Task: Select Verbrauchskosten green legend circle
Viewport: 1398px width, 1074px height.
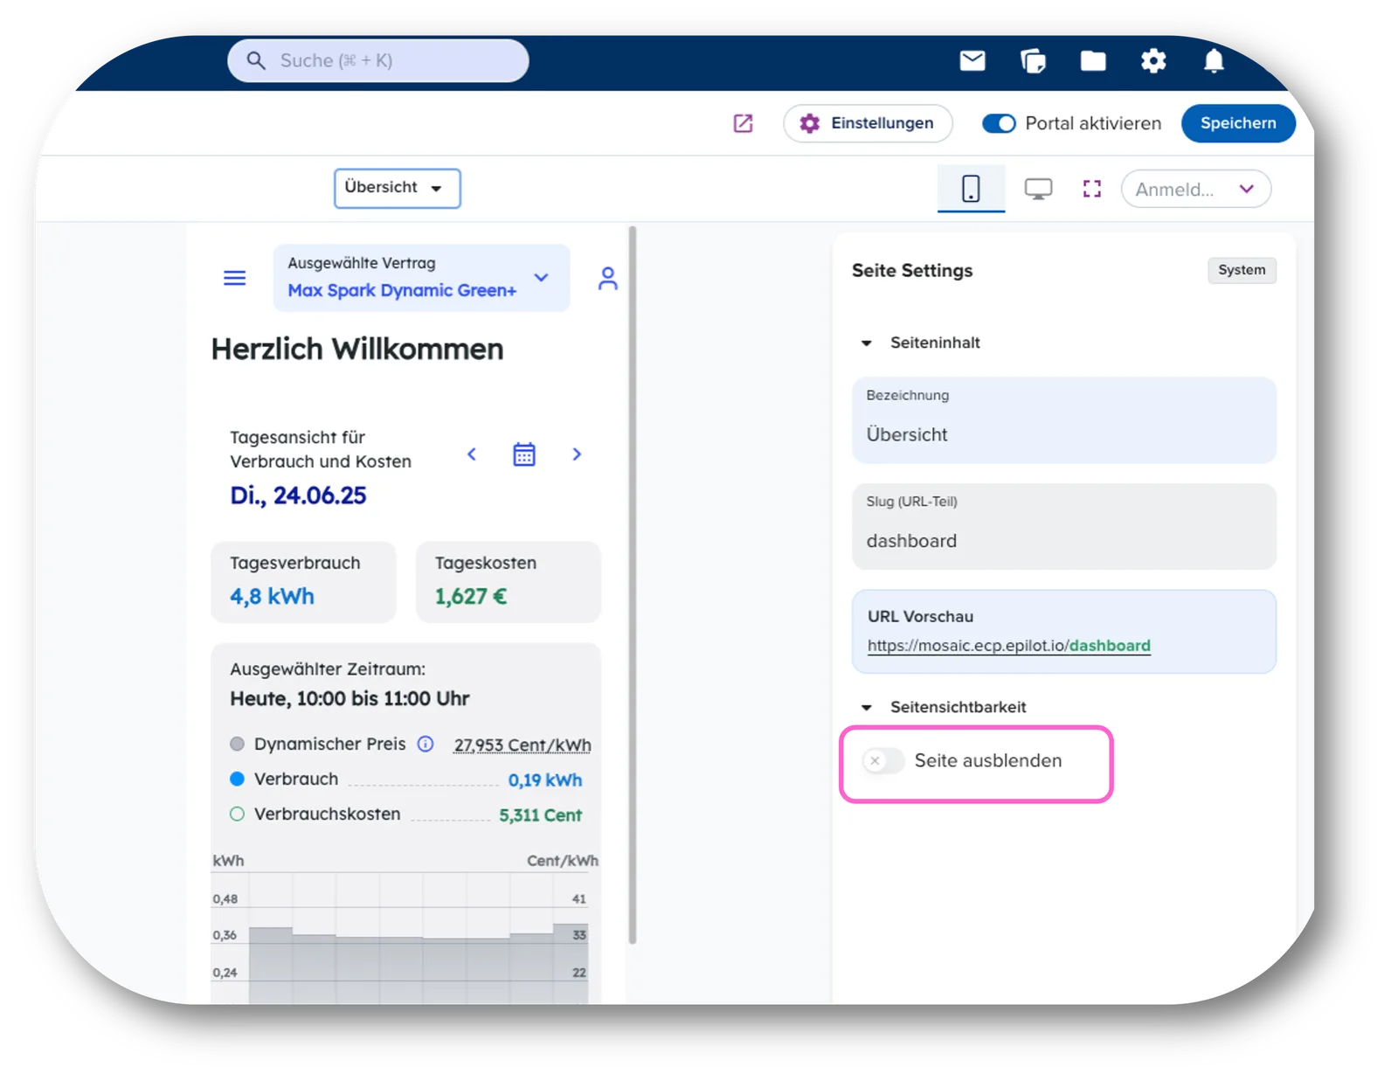Action: pyautogui.click(x=237, y=814)
